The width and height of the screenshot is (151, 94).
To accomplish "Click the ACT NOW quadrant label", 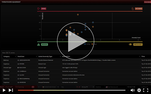I will (x=139, y=9).
